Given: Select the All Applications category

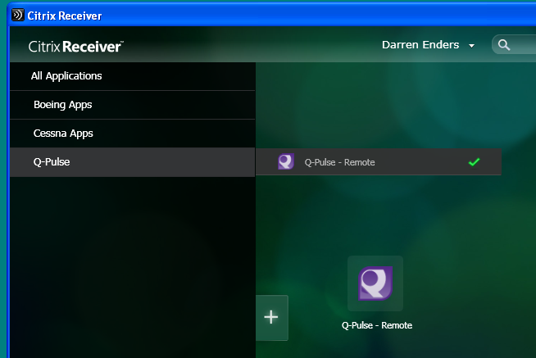Looking at the screenshot, I should coord(133,76).
